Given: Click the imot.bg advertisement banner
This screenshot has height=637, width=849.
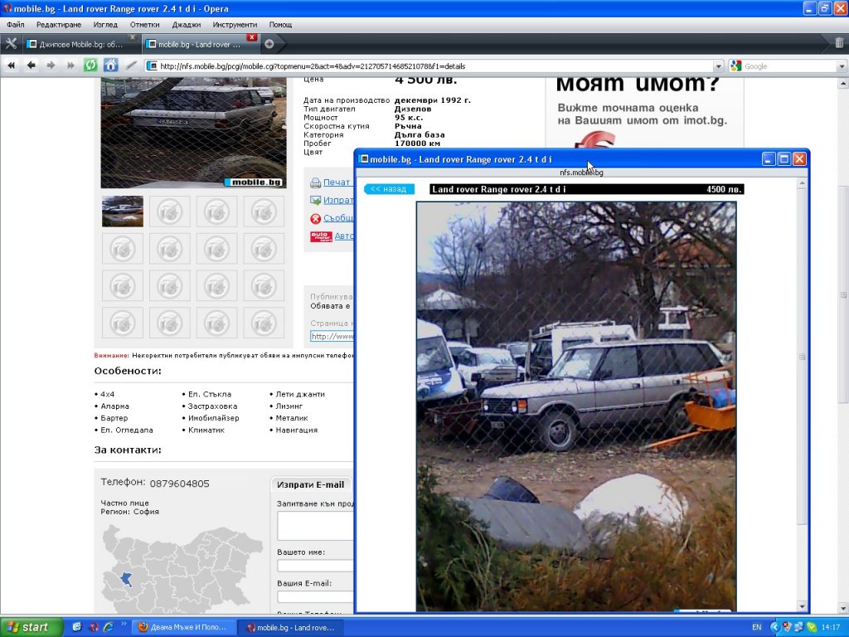Looking at the screenshot, I should 644,113.
